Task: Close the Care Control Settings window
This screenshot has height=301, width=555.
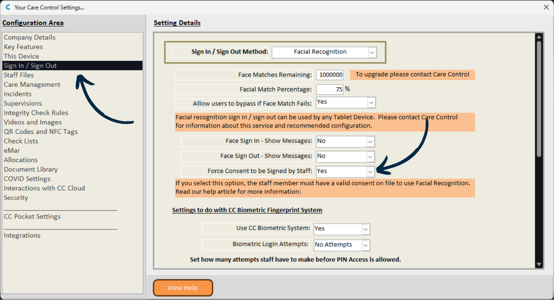Action: (546, 7)
